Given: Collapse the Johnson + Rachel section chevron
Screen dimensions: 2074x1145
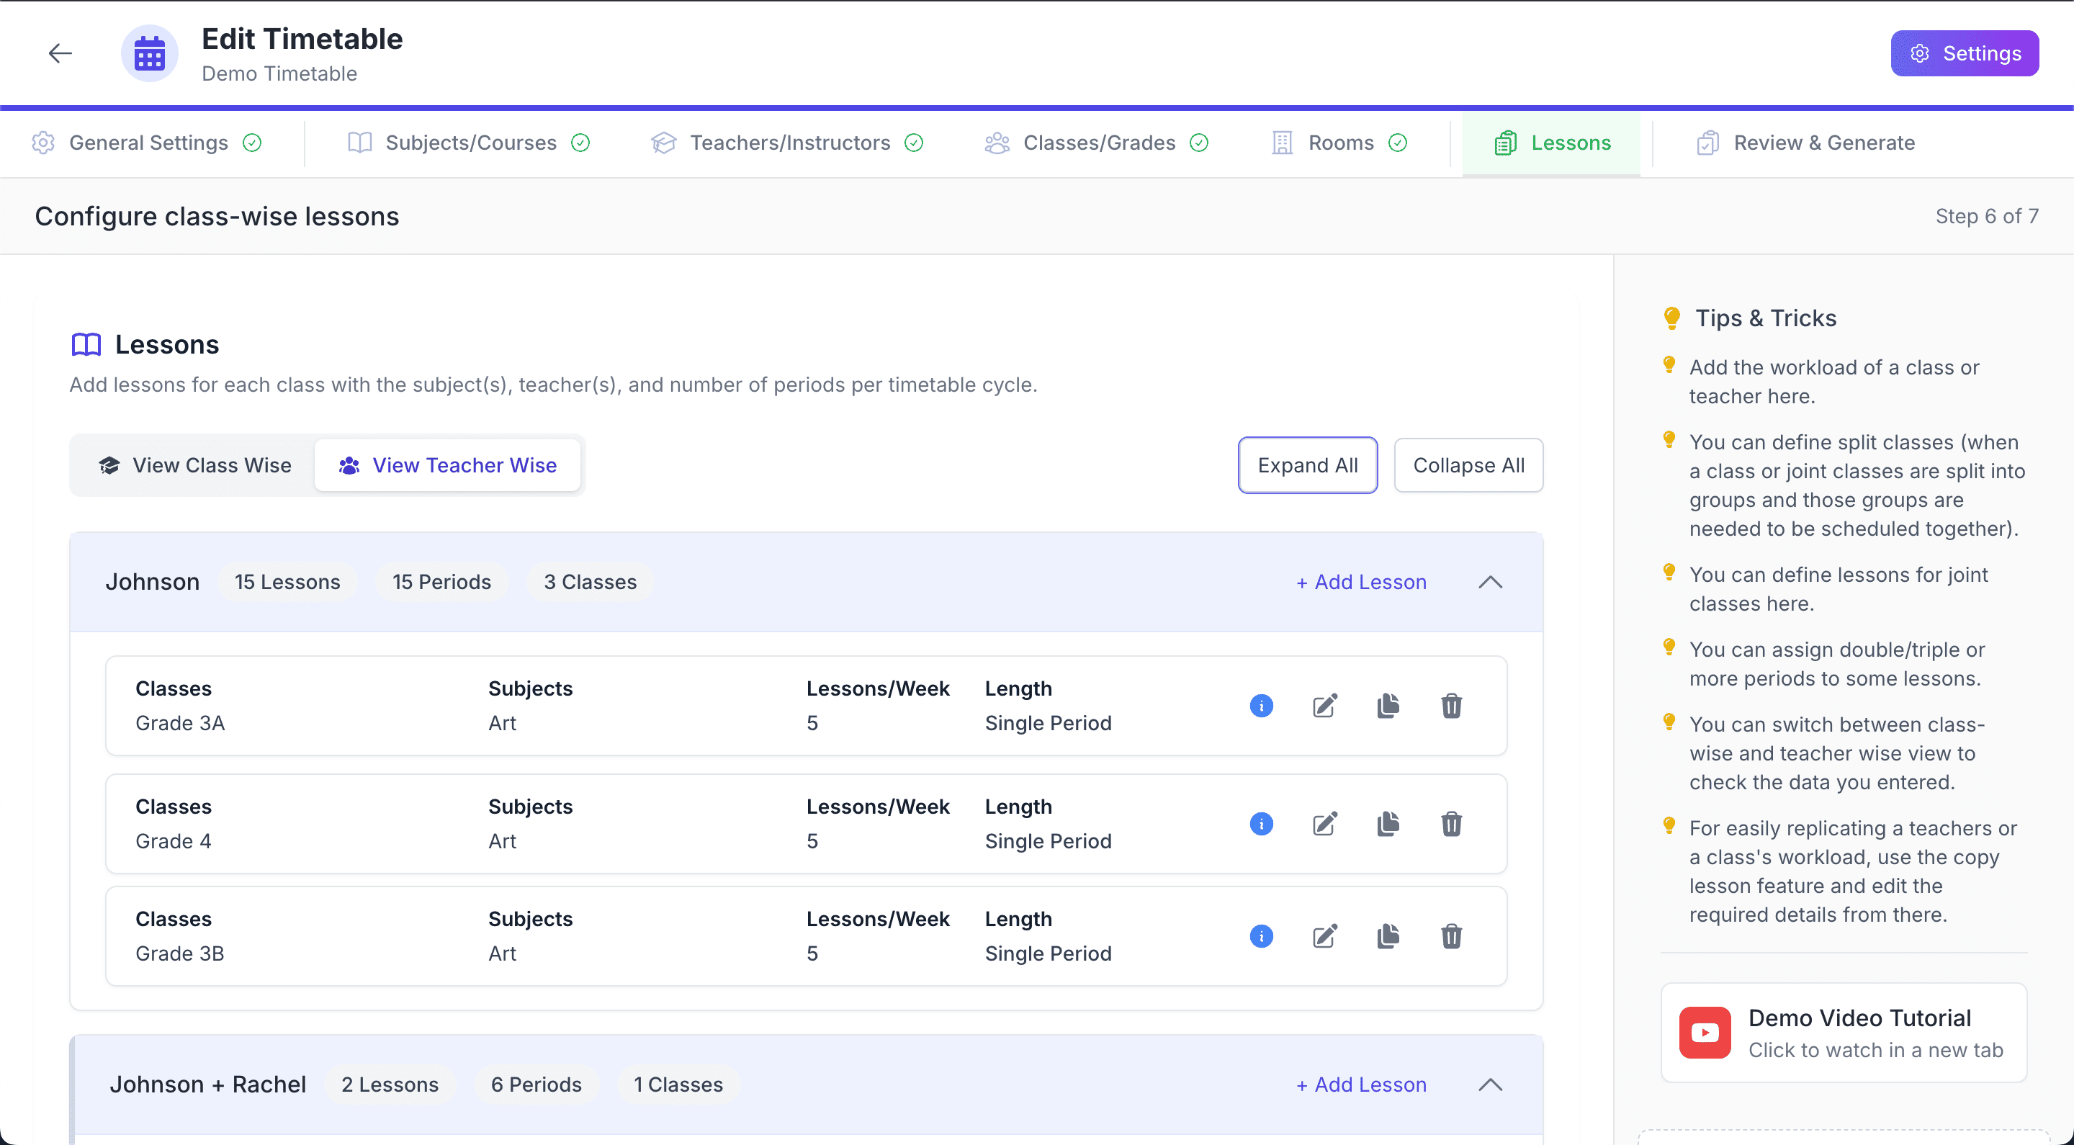Looking at the screenshot, I should (x=1490, y=1085).
